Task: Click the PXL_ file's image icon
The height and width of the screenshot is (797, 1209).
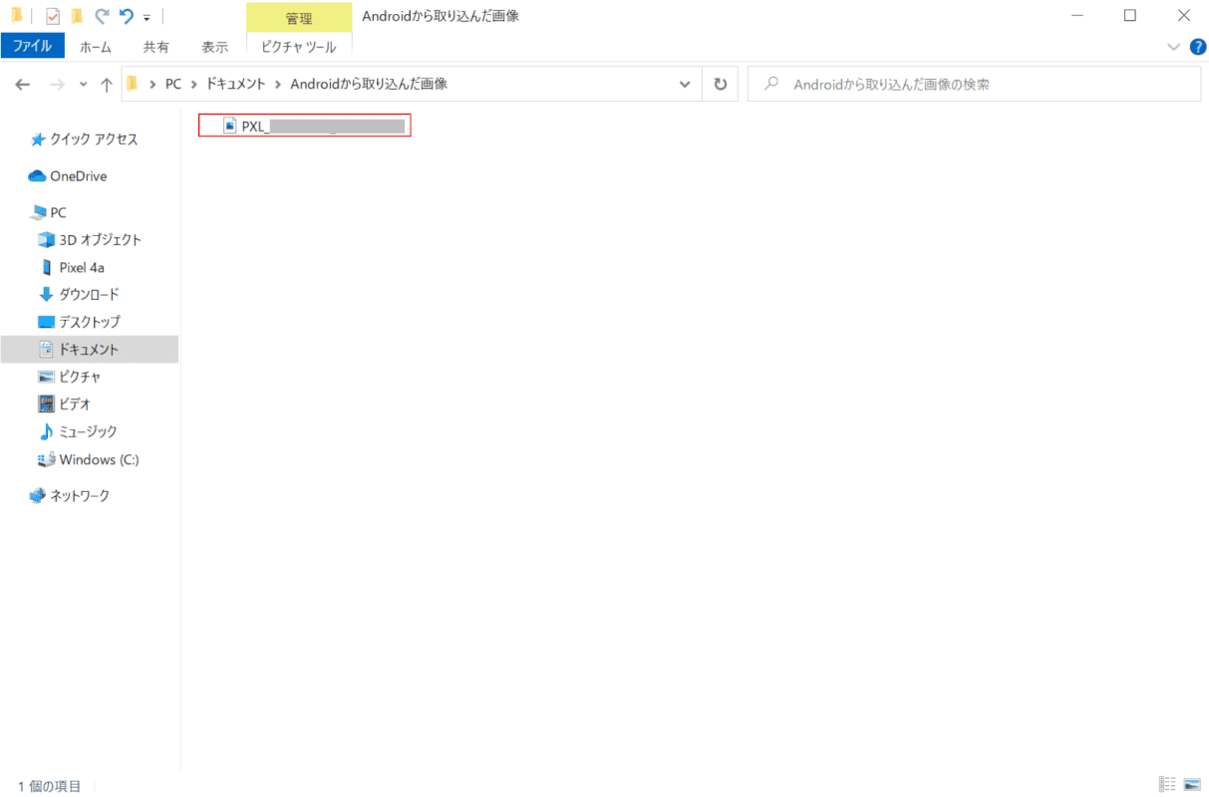Action: pos(229,126)
